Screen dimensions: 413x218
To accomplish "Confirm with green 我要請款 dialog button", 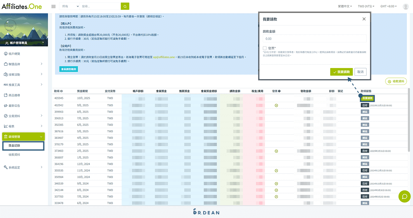I will point(342,72).
